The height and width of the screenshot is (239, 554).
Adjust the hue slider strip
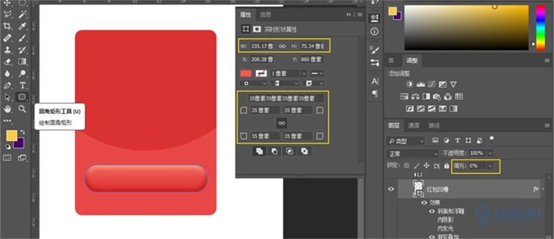coord(541,27)
